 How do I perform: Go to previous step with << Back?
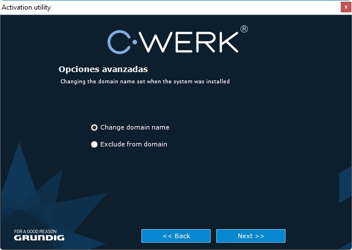(176, 235)
